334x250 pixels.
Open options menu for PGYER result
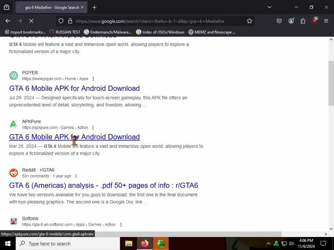click(x=93, y=79)
